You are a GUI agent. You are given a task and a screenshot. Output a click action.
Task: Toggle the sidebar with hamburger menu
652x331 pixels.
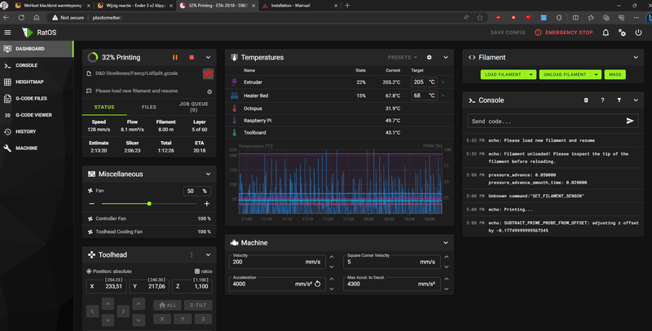pyautogui.click(x=8, y=33)
